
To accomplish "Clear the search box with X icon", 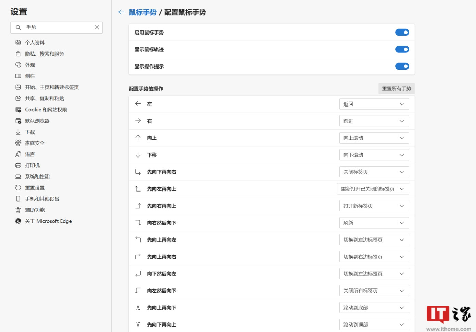I will click(97, 27).
